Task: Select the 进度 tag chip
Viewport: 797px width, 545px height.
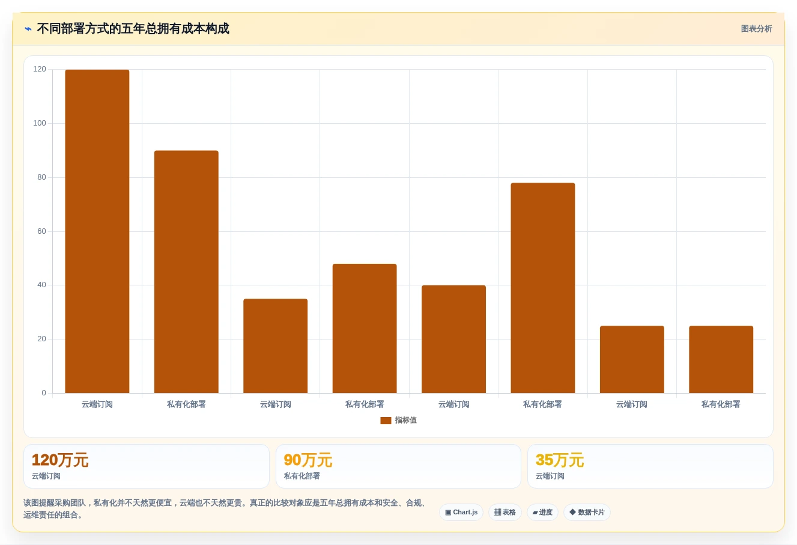Action: (542, 513)
